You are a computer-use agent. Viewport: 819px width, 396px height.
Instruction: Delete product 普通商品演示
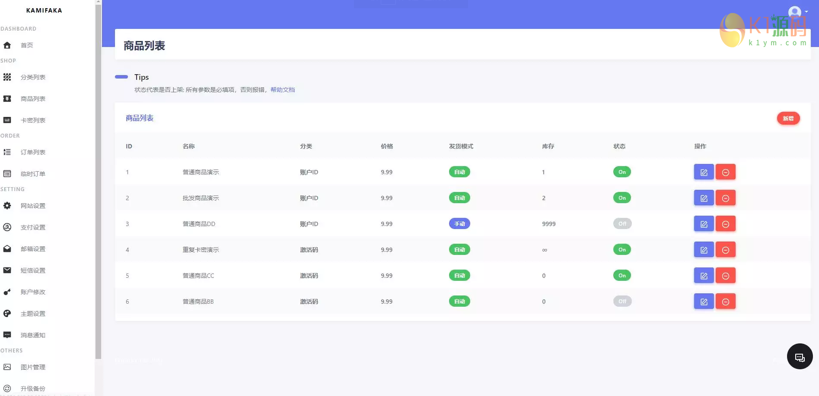[x=725, y=172]
